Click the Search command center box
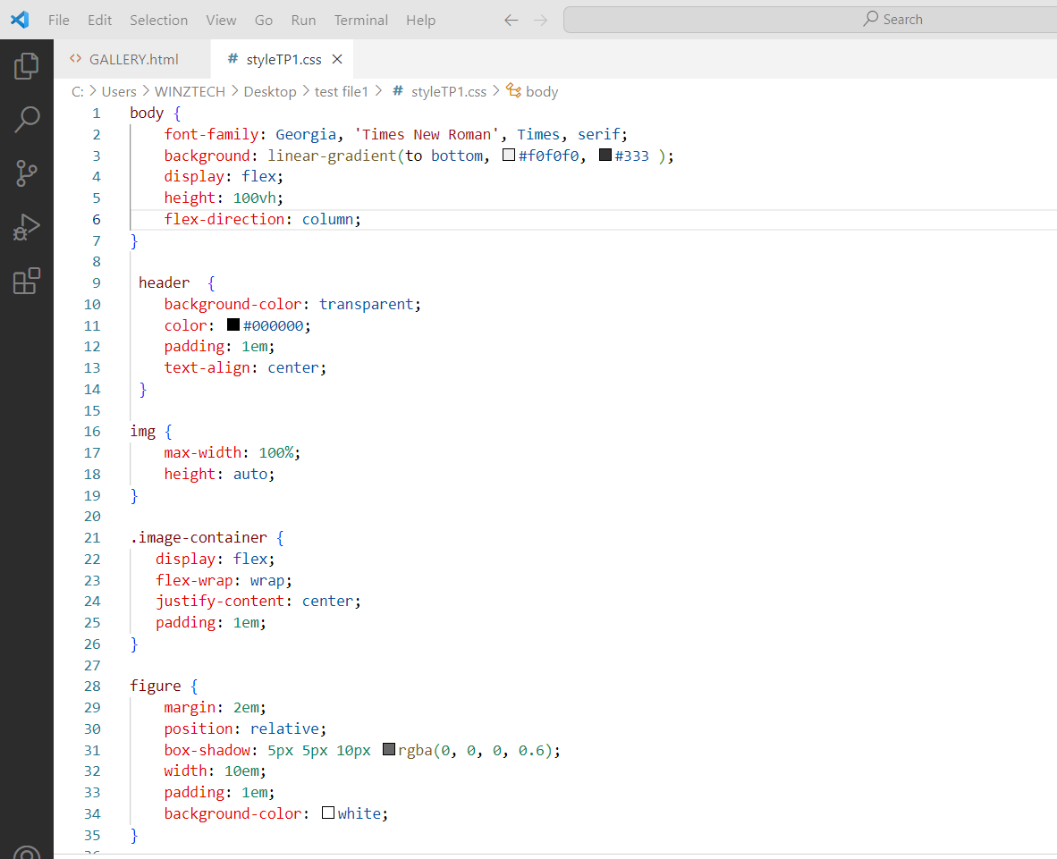This screenshot has height=859, width=1057. pyautogui.click(x=809, y=20)
